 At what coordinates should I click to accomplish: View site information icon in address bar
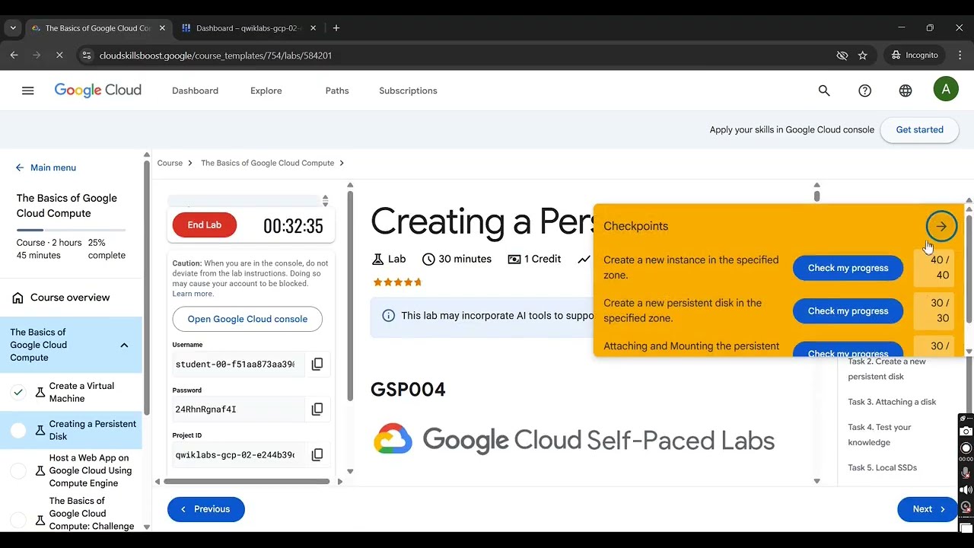(x=86, y=56)
